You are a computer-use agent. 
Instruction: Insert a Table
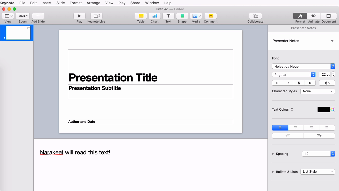(141, 16)
